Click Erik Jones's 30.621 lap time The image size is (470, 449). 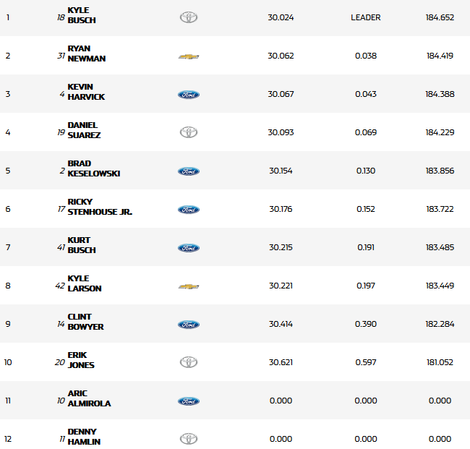[x=281, y=362]
